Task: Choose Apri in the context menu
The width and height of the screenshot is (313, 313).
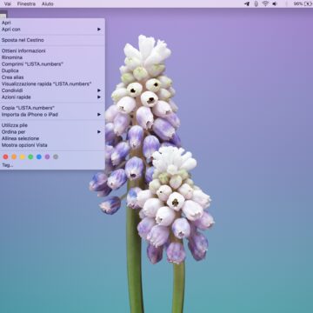Action: [52, 23]
